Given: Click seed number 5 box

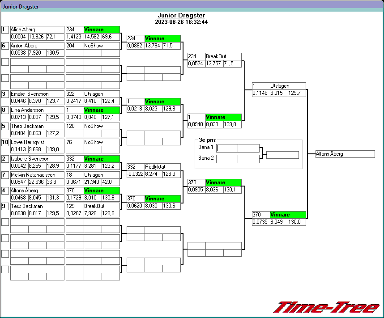Looking at the screenshot, I should click(x=5, y=126).
